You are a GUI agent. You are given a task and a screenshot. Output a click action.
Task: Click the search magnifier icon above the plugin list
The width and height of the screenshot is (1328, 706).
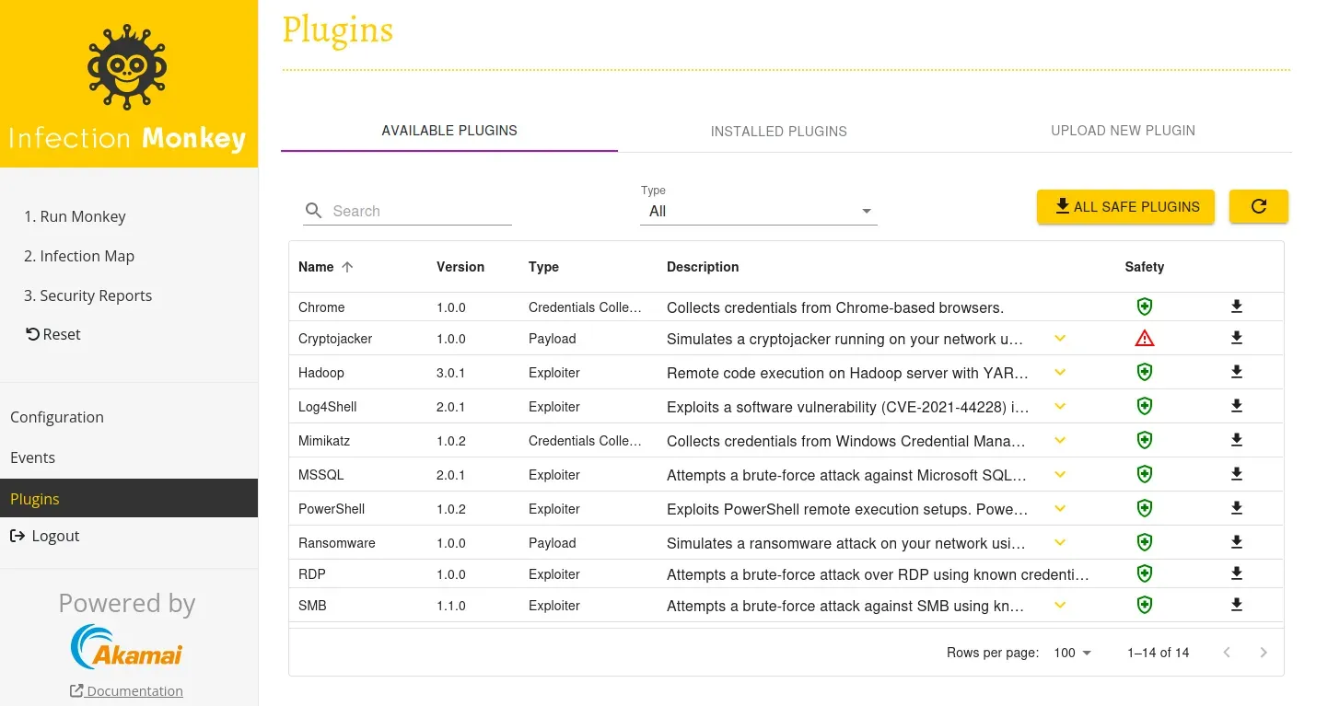[313, 211]
